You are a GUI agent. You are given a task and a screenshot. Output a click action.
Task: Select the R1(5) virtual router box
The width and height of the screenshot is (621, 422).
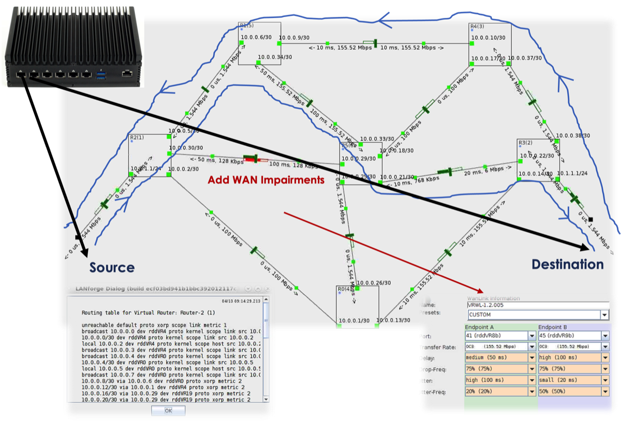[x=259, y=43]
